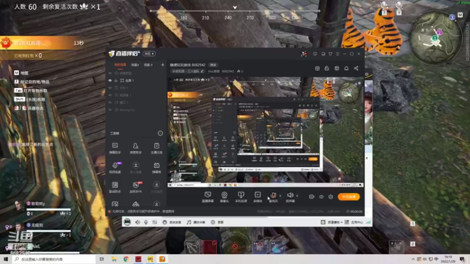The width and height of the screenshot is (470, 264).
Task: Open the audio mixer icon in the white voice bar
Action: (x=155, y=222)
